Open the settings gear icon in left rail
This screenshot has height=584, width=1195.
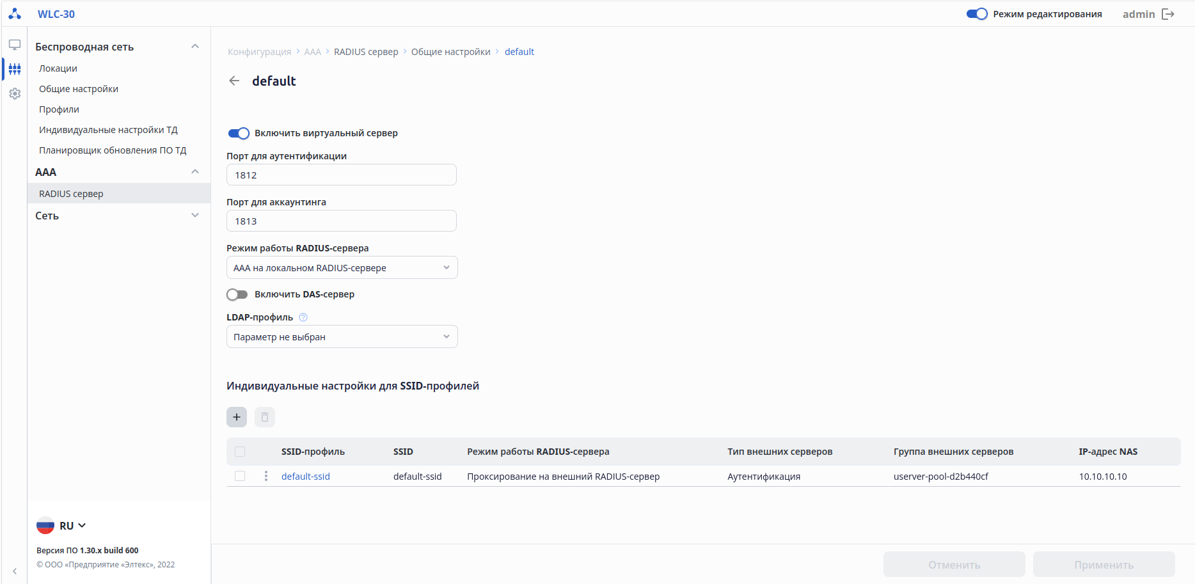pos(15,94)
